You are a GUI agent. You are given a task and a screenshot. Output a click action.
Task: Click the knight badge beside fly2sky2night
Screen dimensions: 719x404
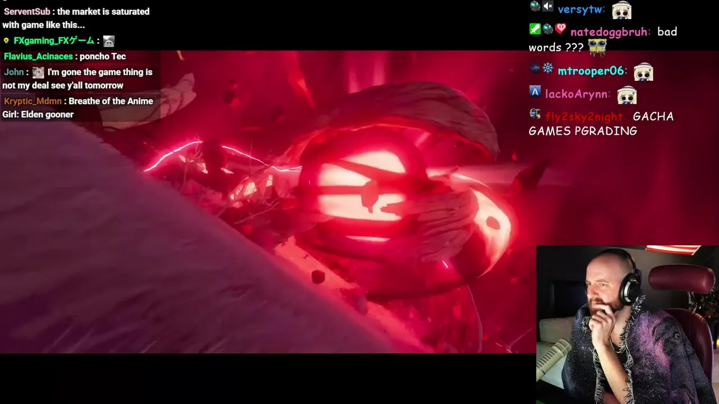(x=535, y=114)
